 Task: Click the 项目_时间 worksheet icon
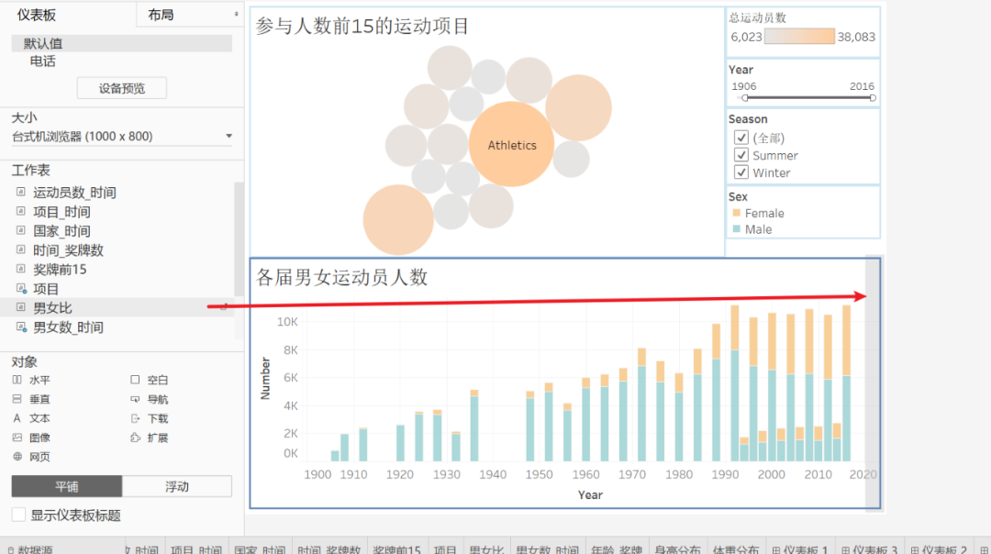(20, 212)
